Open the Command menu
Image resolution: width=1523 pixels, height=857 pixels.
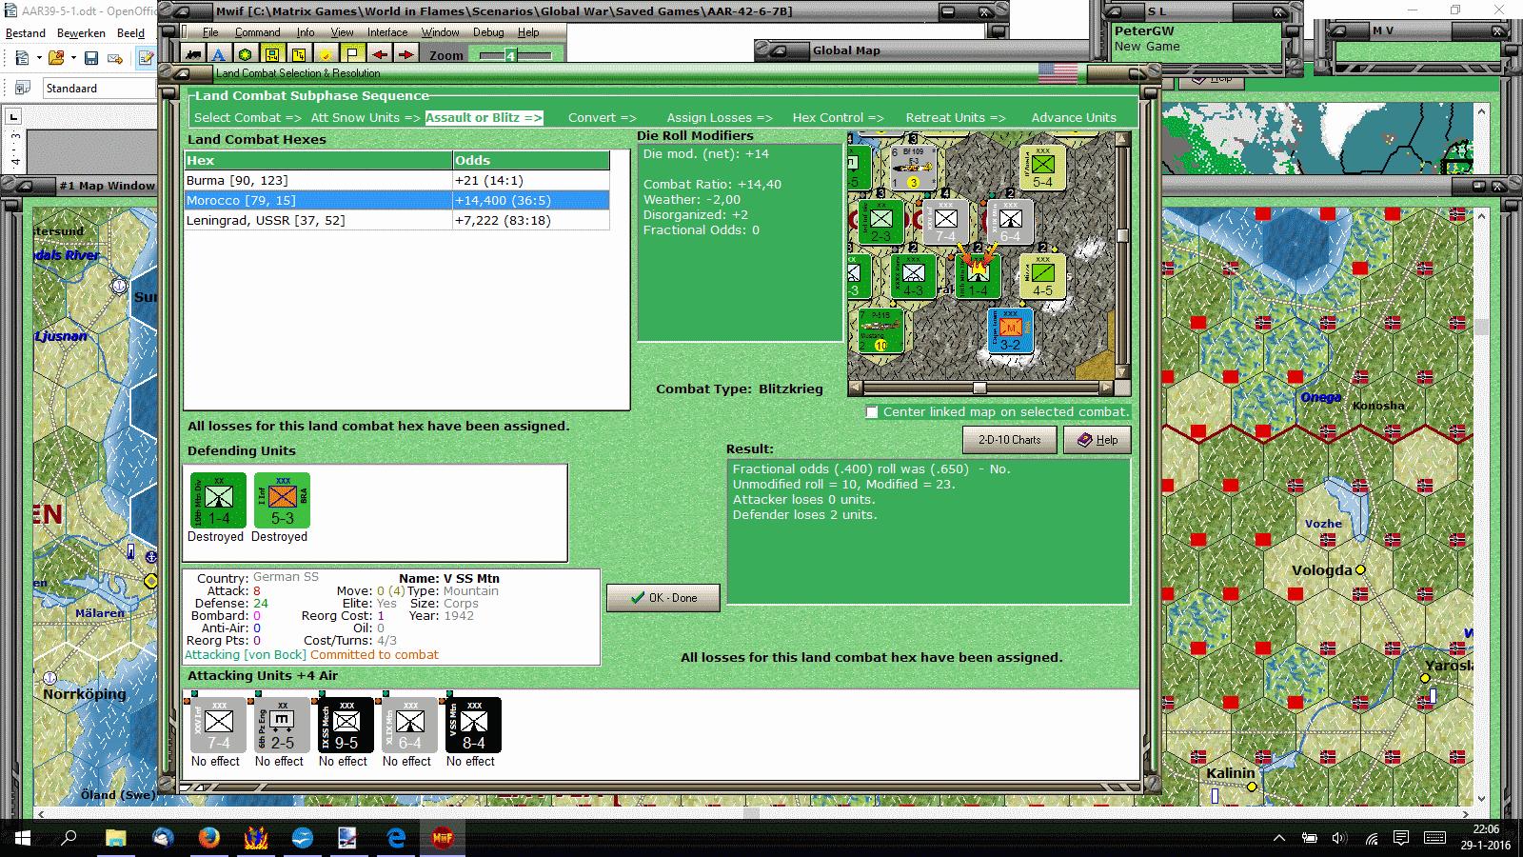pyautogui.click(x=258, y=32)
